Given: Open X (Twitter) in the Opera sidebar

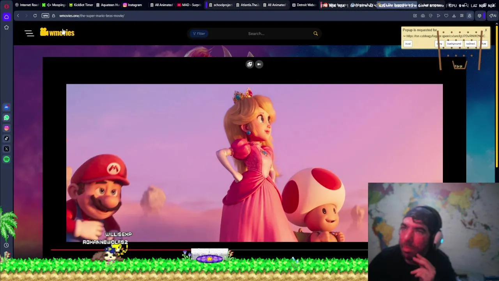Looking at the screenshot, I should tap(6, 149).
